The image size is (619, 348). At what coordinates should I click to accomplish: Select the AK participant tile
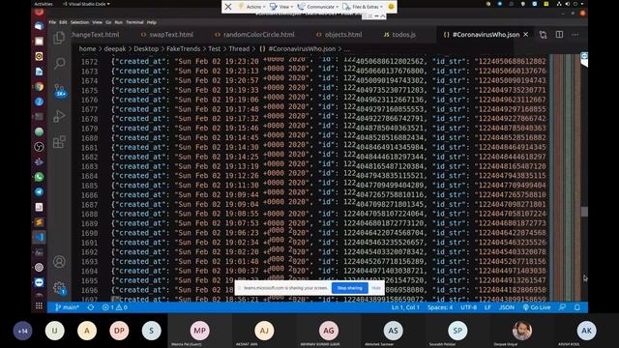[587, 331]
